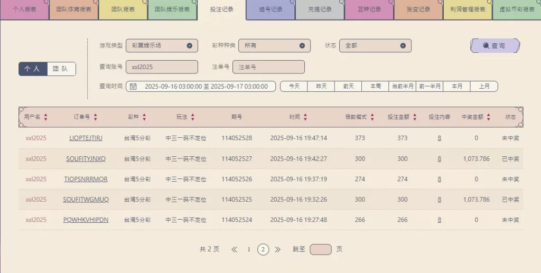Switch to the 充提记录 tab
Viewport: 541px width, 273px height.
click(319, 10)
